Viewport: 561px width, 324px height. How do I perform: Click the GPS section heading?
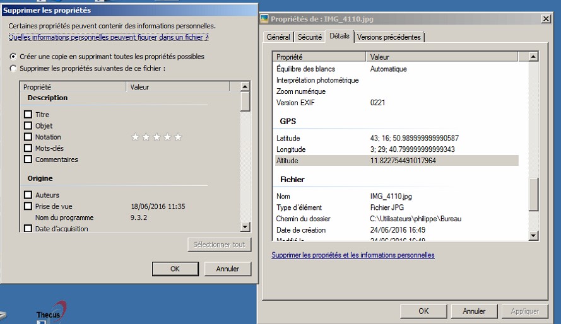[x=288, y=121]
